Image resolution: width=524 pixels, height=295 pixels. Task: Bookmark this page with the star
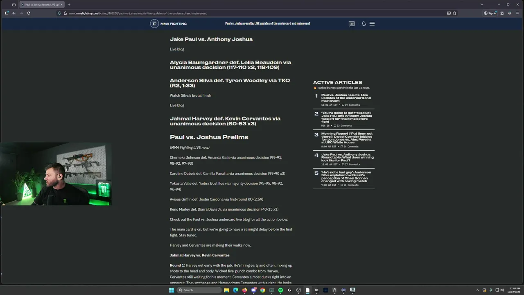tap(454, 13)
